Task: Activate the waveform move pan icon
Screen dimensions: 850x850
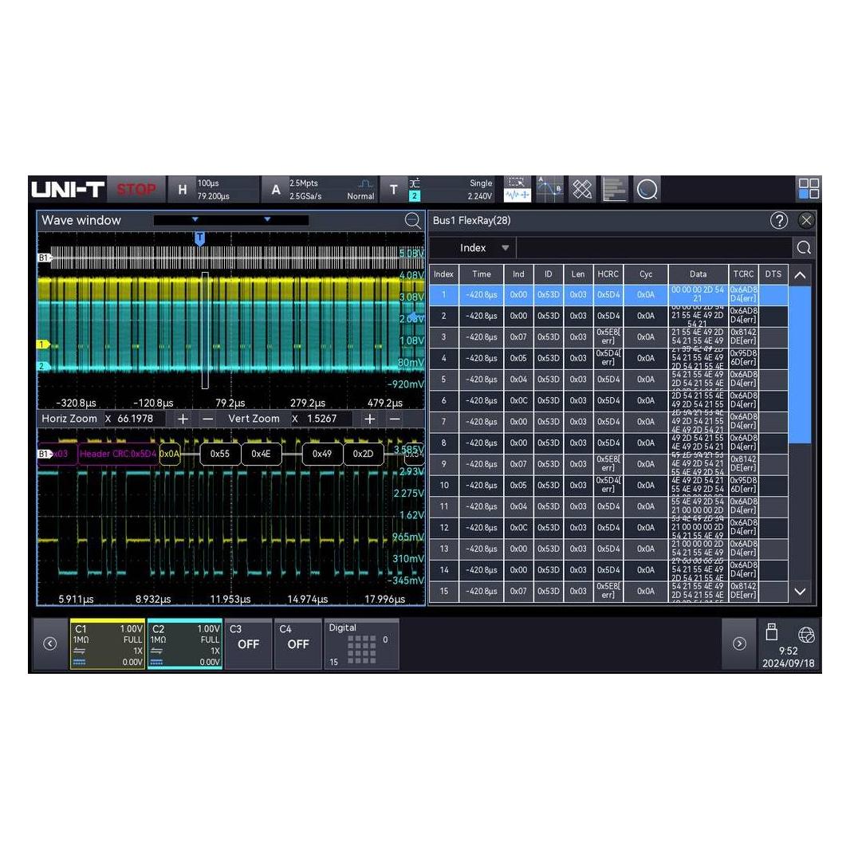Action: (x=517, y=195)
